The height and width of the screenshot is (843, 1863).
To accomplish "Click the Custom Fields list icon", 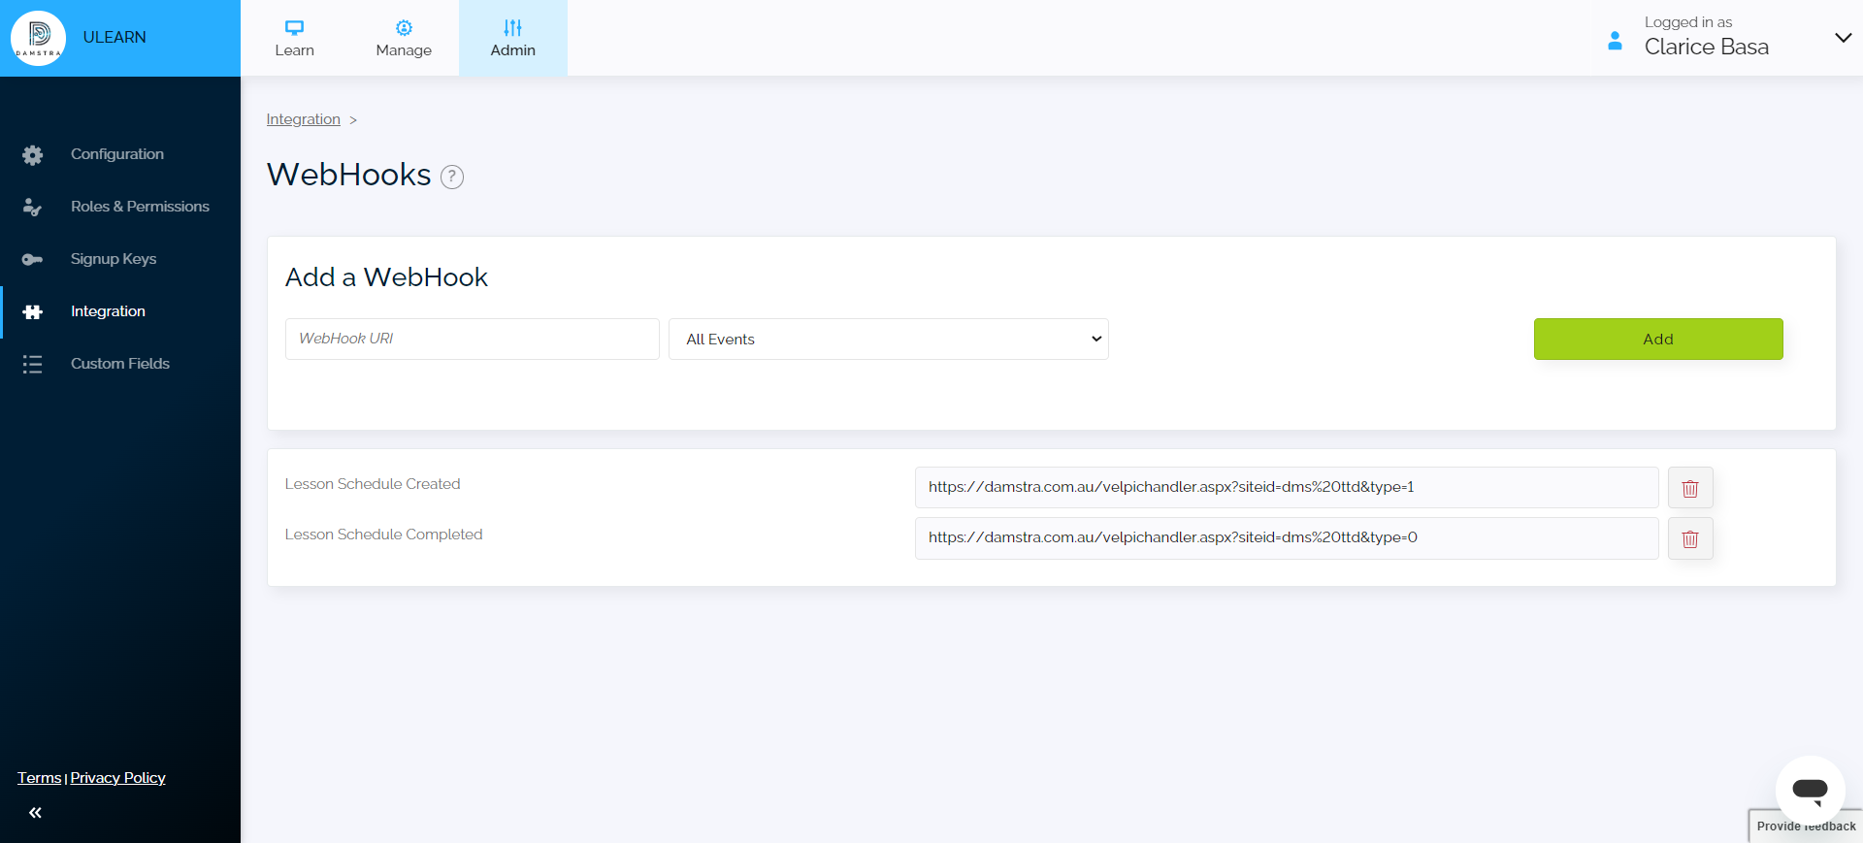I will point(33,364).
